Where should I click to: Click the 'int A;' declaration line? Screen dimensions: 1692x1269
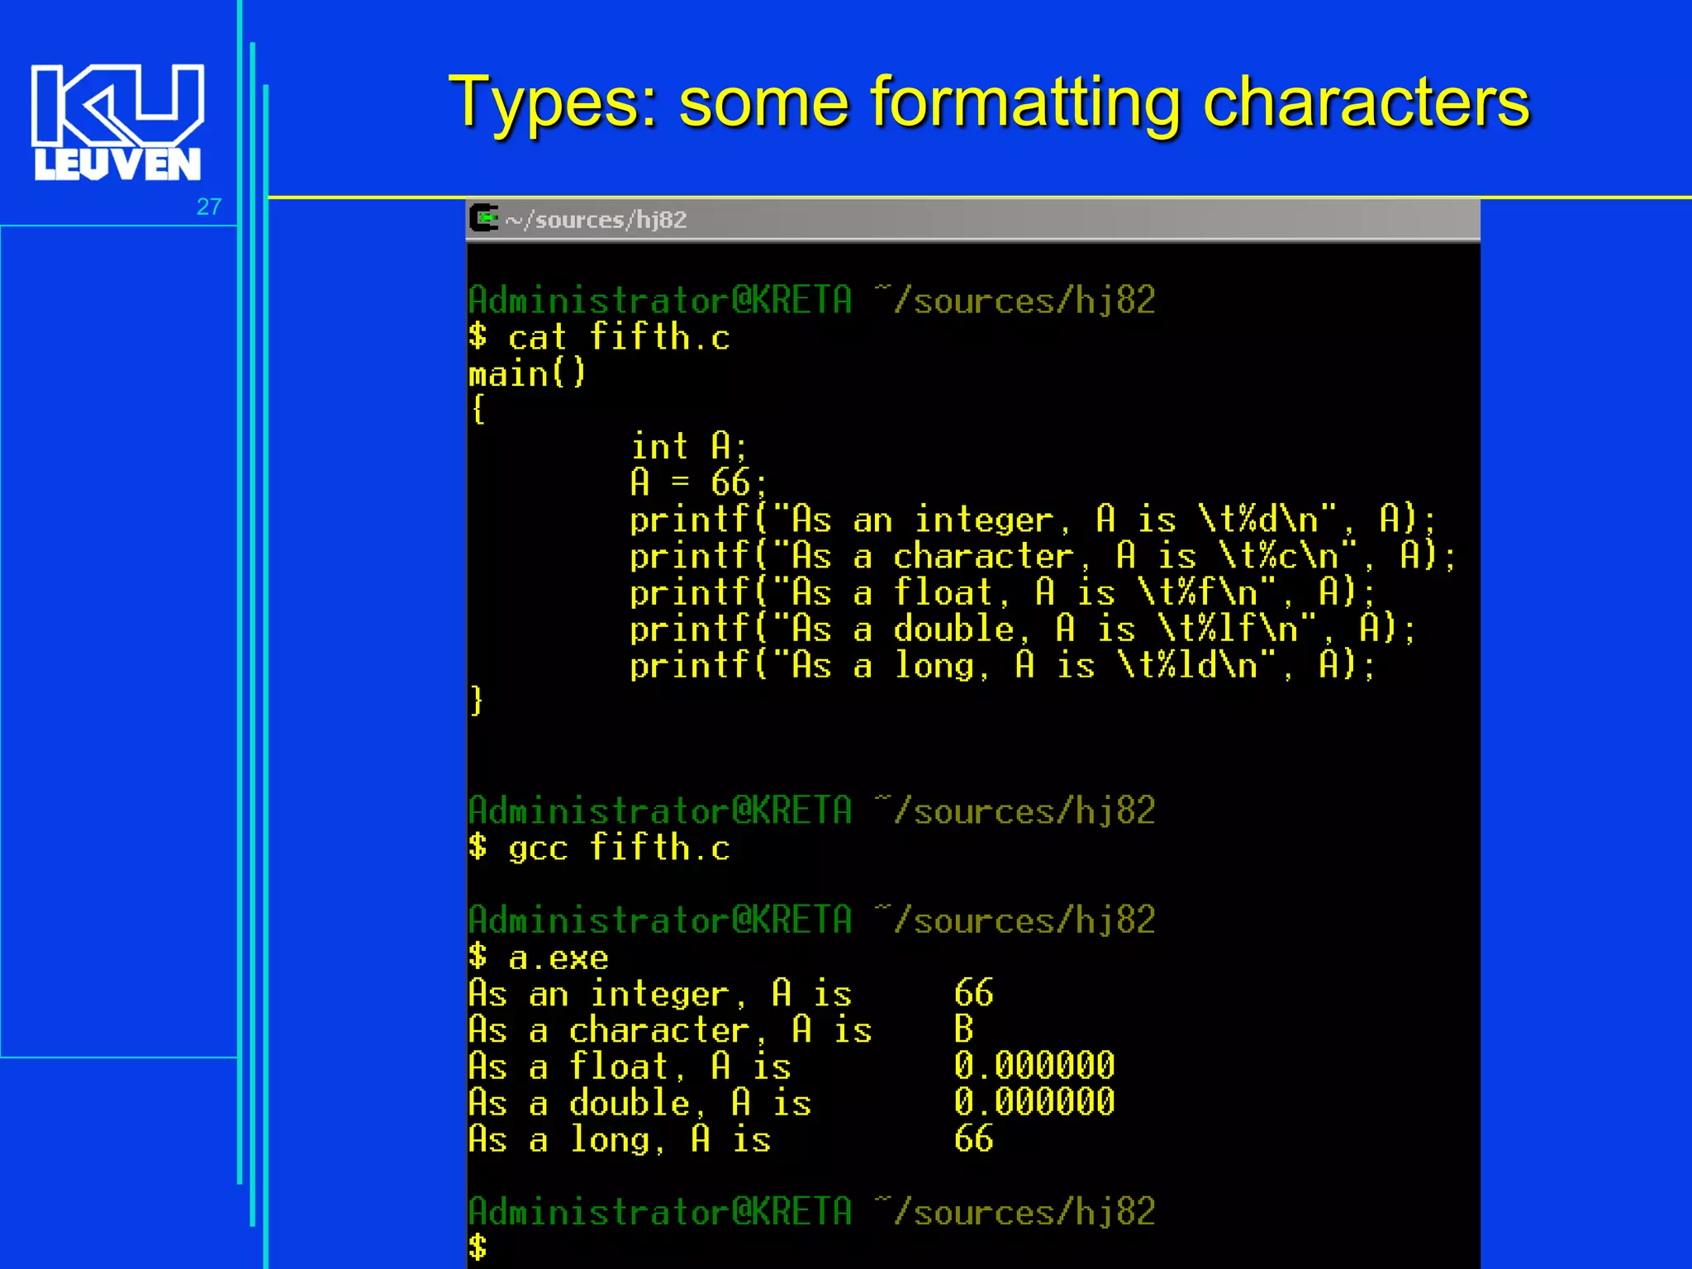[x=688, y=446]
